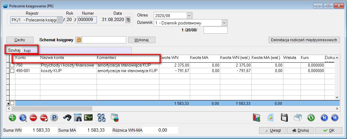
Task: Click the horizontal scrollbar thumb under table
Action: coord(52,108)
